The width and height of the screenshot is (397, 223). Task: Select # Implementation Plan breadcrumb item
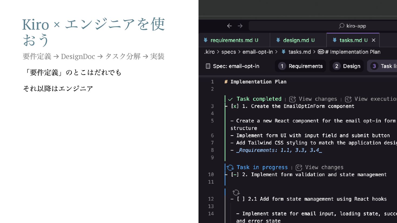(x=353, y=52)
